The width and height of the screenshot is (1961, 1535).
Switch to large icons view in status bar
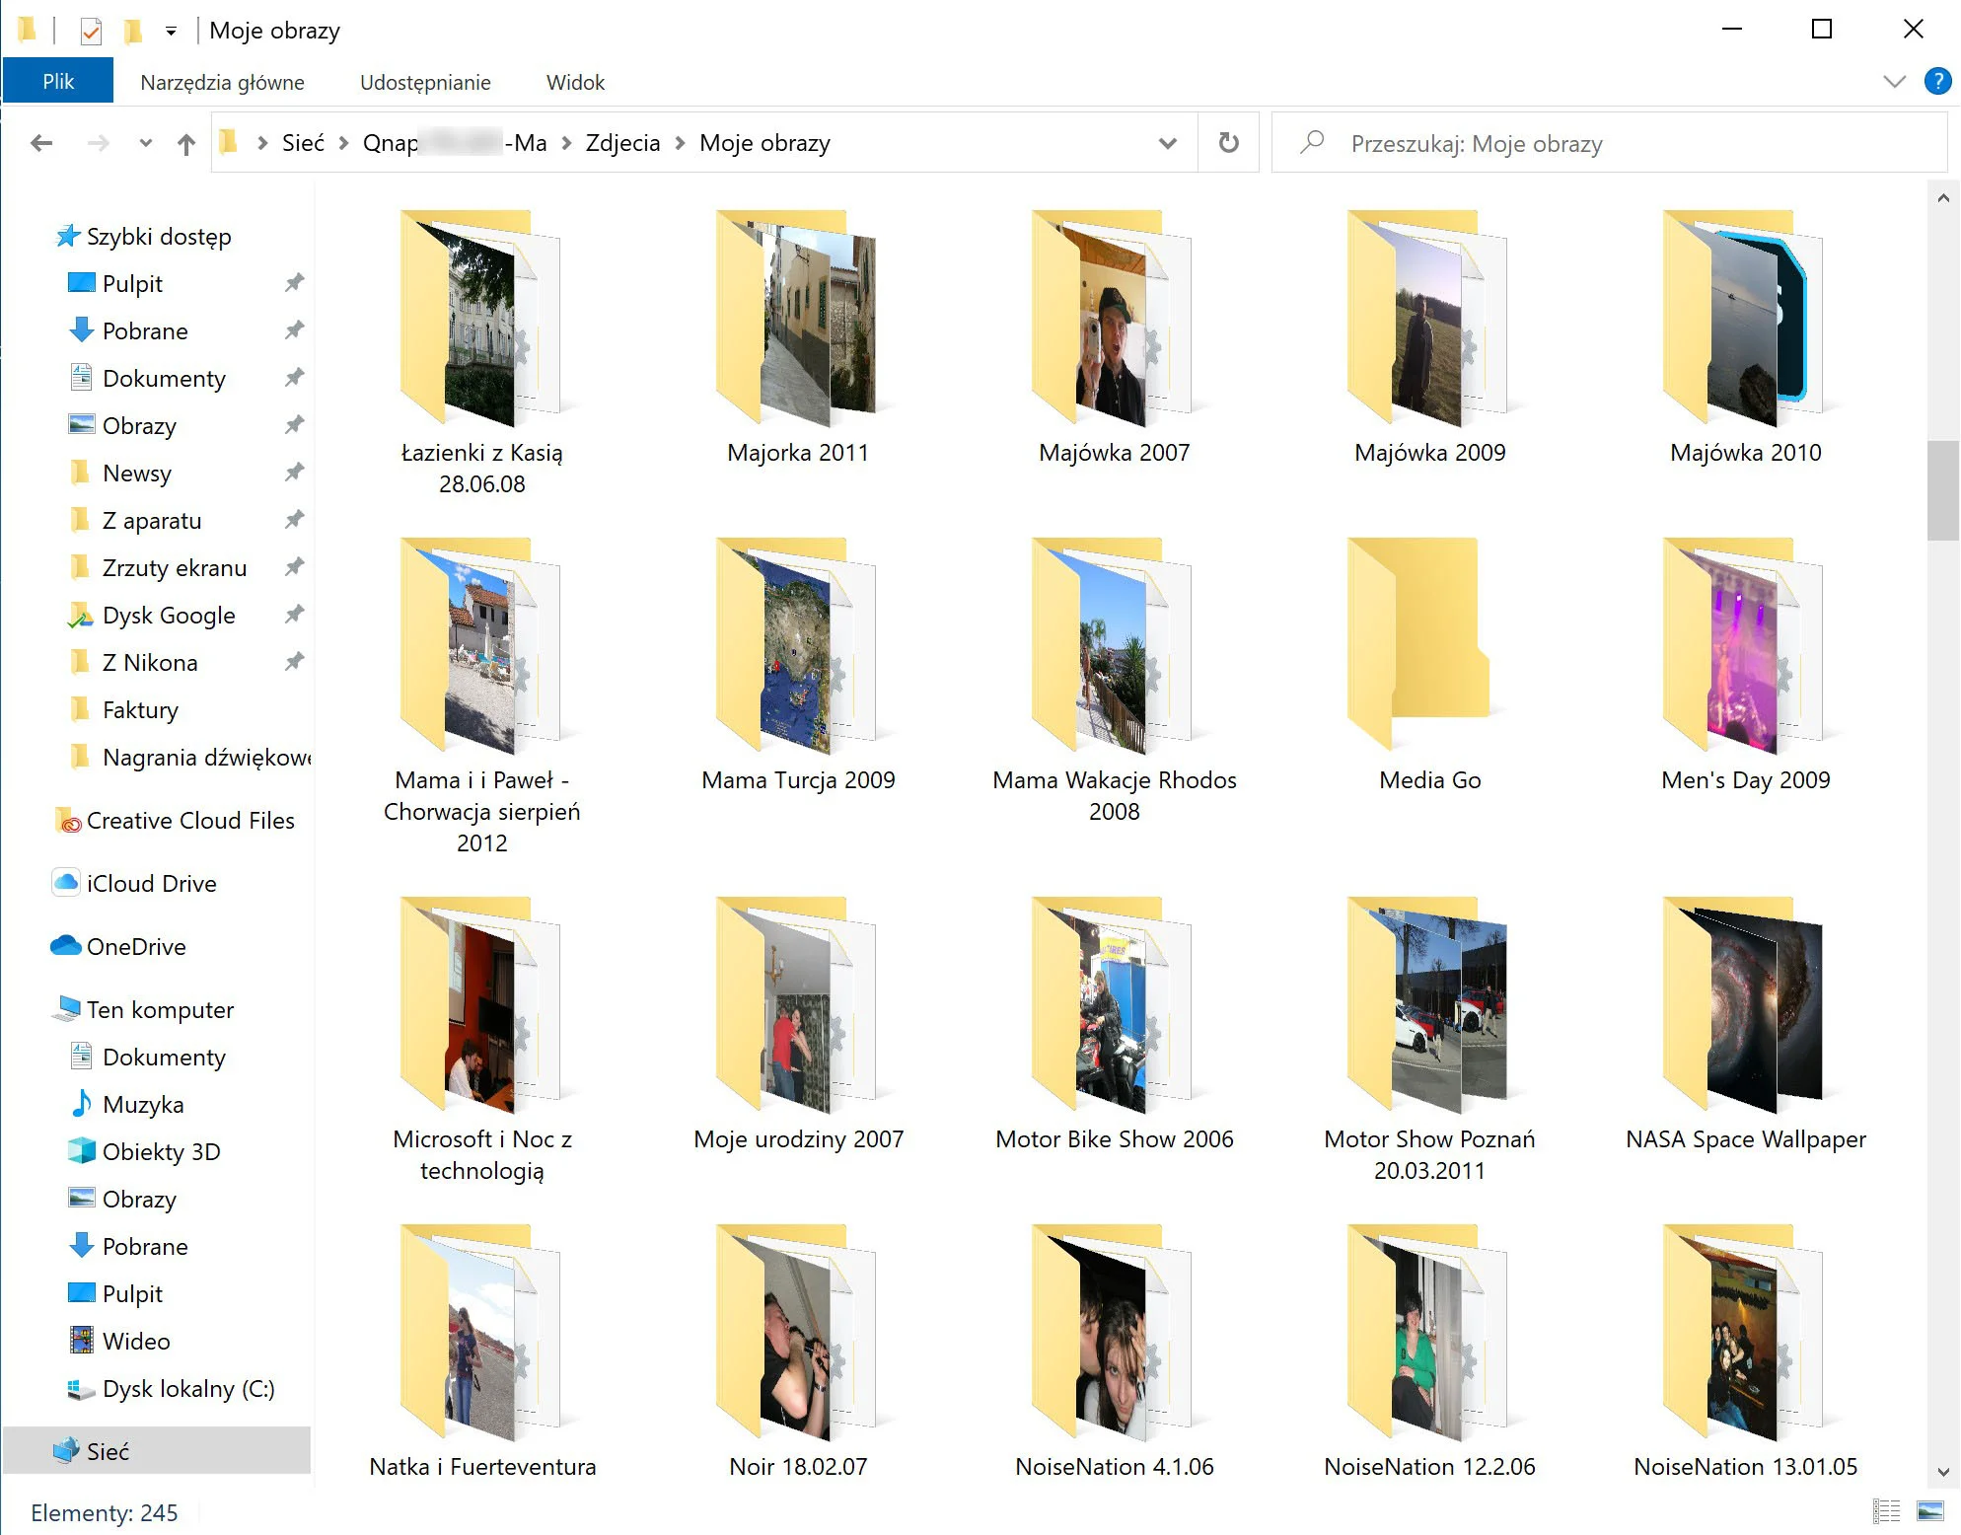click(x=1929, y=1510)
